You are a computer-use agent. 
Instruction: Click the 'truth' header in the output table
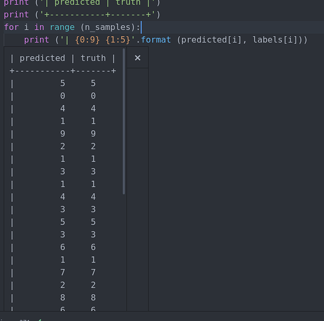pos(93,58)
